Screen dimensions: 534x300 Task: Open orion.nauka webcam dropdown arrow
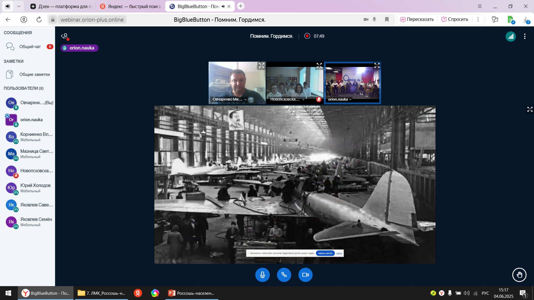350,99
